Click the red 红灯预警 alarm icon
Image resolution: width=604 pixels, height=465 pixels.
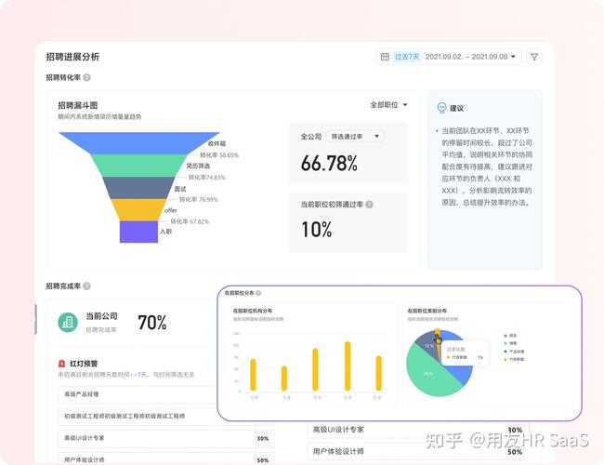pyautogui.click(x=61, y=364)
